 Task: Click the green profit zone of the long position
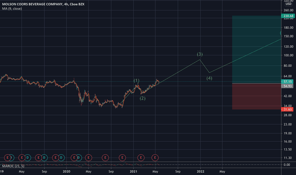pyautogui.click(x=257, y=49)
